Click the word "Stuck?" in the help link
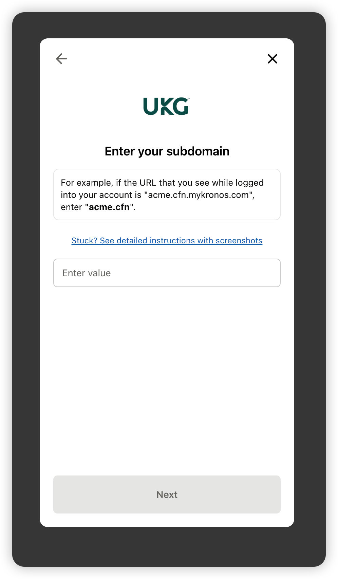This screenshot has width=338, height=579. (84, 241)
